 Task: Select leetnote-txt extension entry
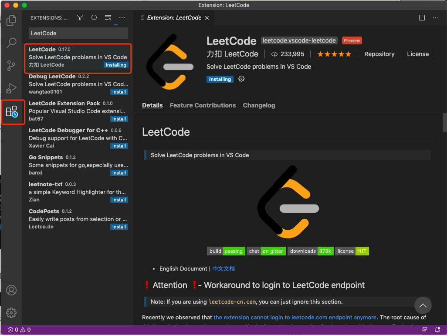[x=78, y=192]
